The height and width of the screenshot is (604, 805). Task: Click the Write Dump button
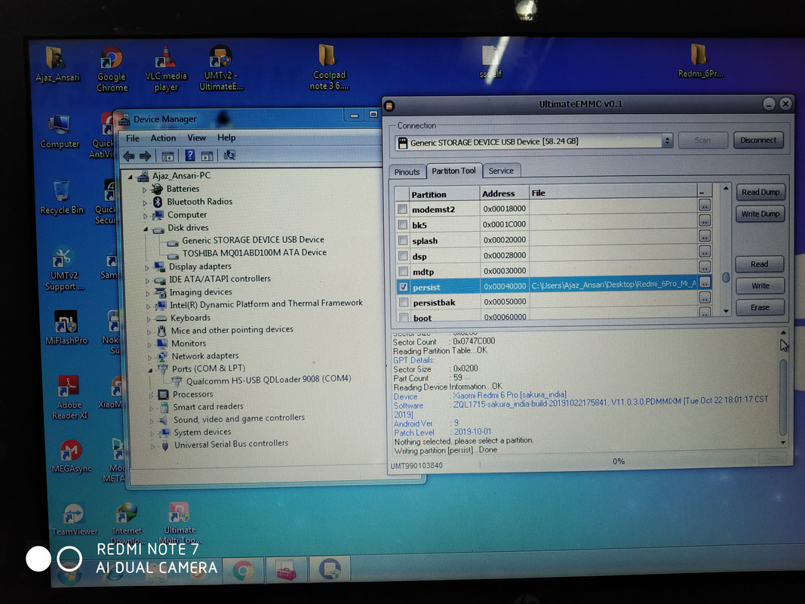760,214
